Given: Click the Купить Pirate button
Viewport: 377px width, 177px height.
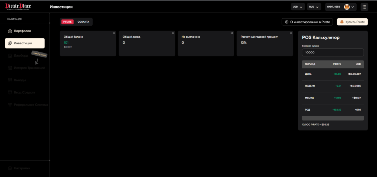Looking at the screenshot, I should 352,22.
